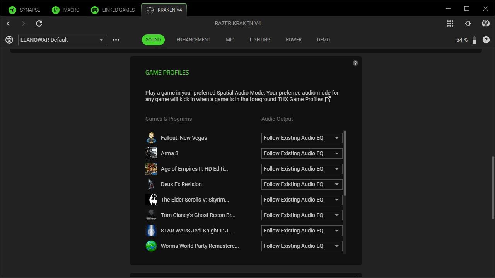Expand Worms World Party audio dropdown
This screenshot has width=495, height=278.
click(302, 246)
